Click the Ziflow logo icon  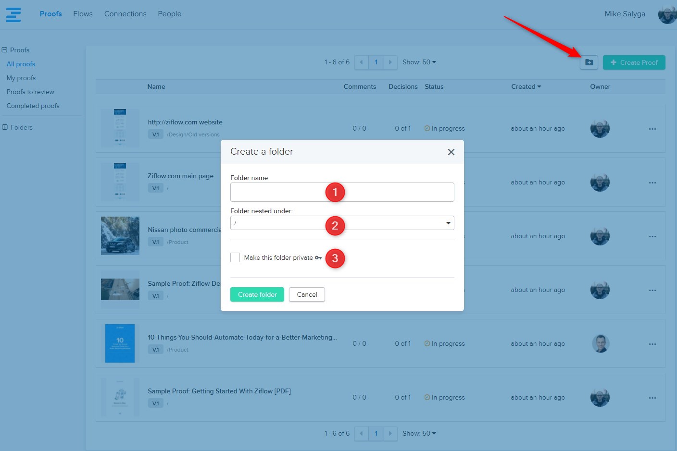13,14
